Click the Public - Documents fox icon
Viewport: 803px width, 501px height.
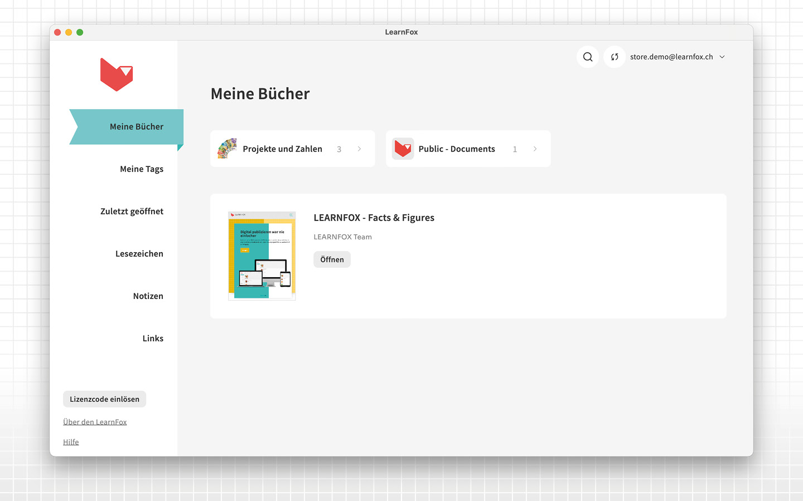pos(403,149)
